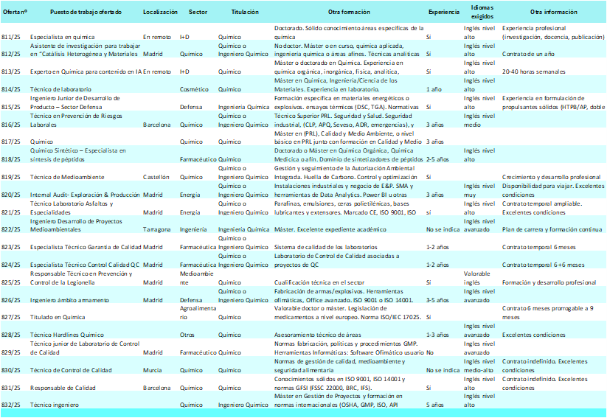The image size is (607, 418).
Task: Click the "Idiomas exigidos" column header
Action: click(478, 13)
